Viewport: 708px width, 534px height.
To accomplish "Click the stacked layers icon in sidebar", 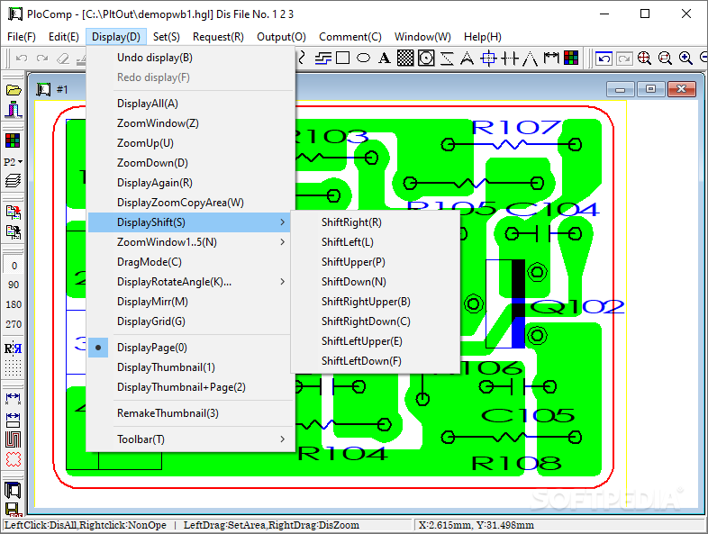I will [x=13, y=181].
